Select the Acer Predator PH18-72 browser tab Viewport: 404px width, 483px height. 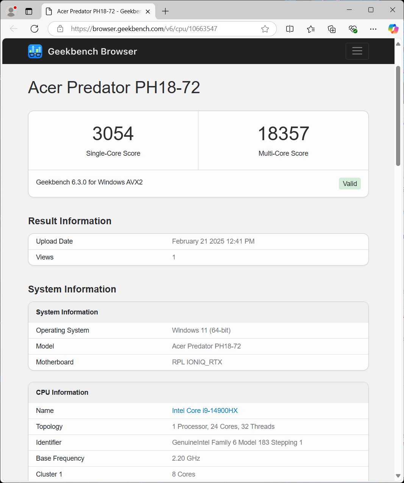click(x=98, y=11)
